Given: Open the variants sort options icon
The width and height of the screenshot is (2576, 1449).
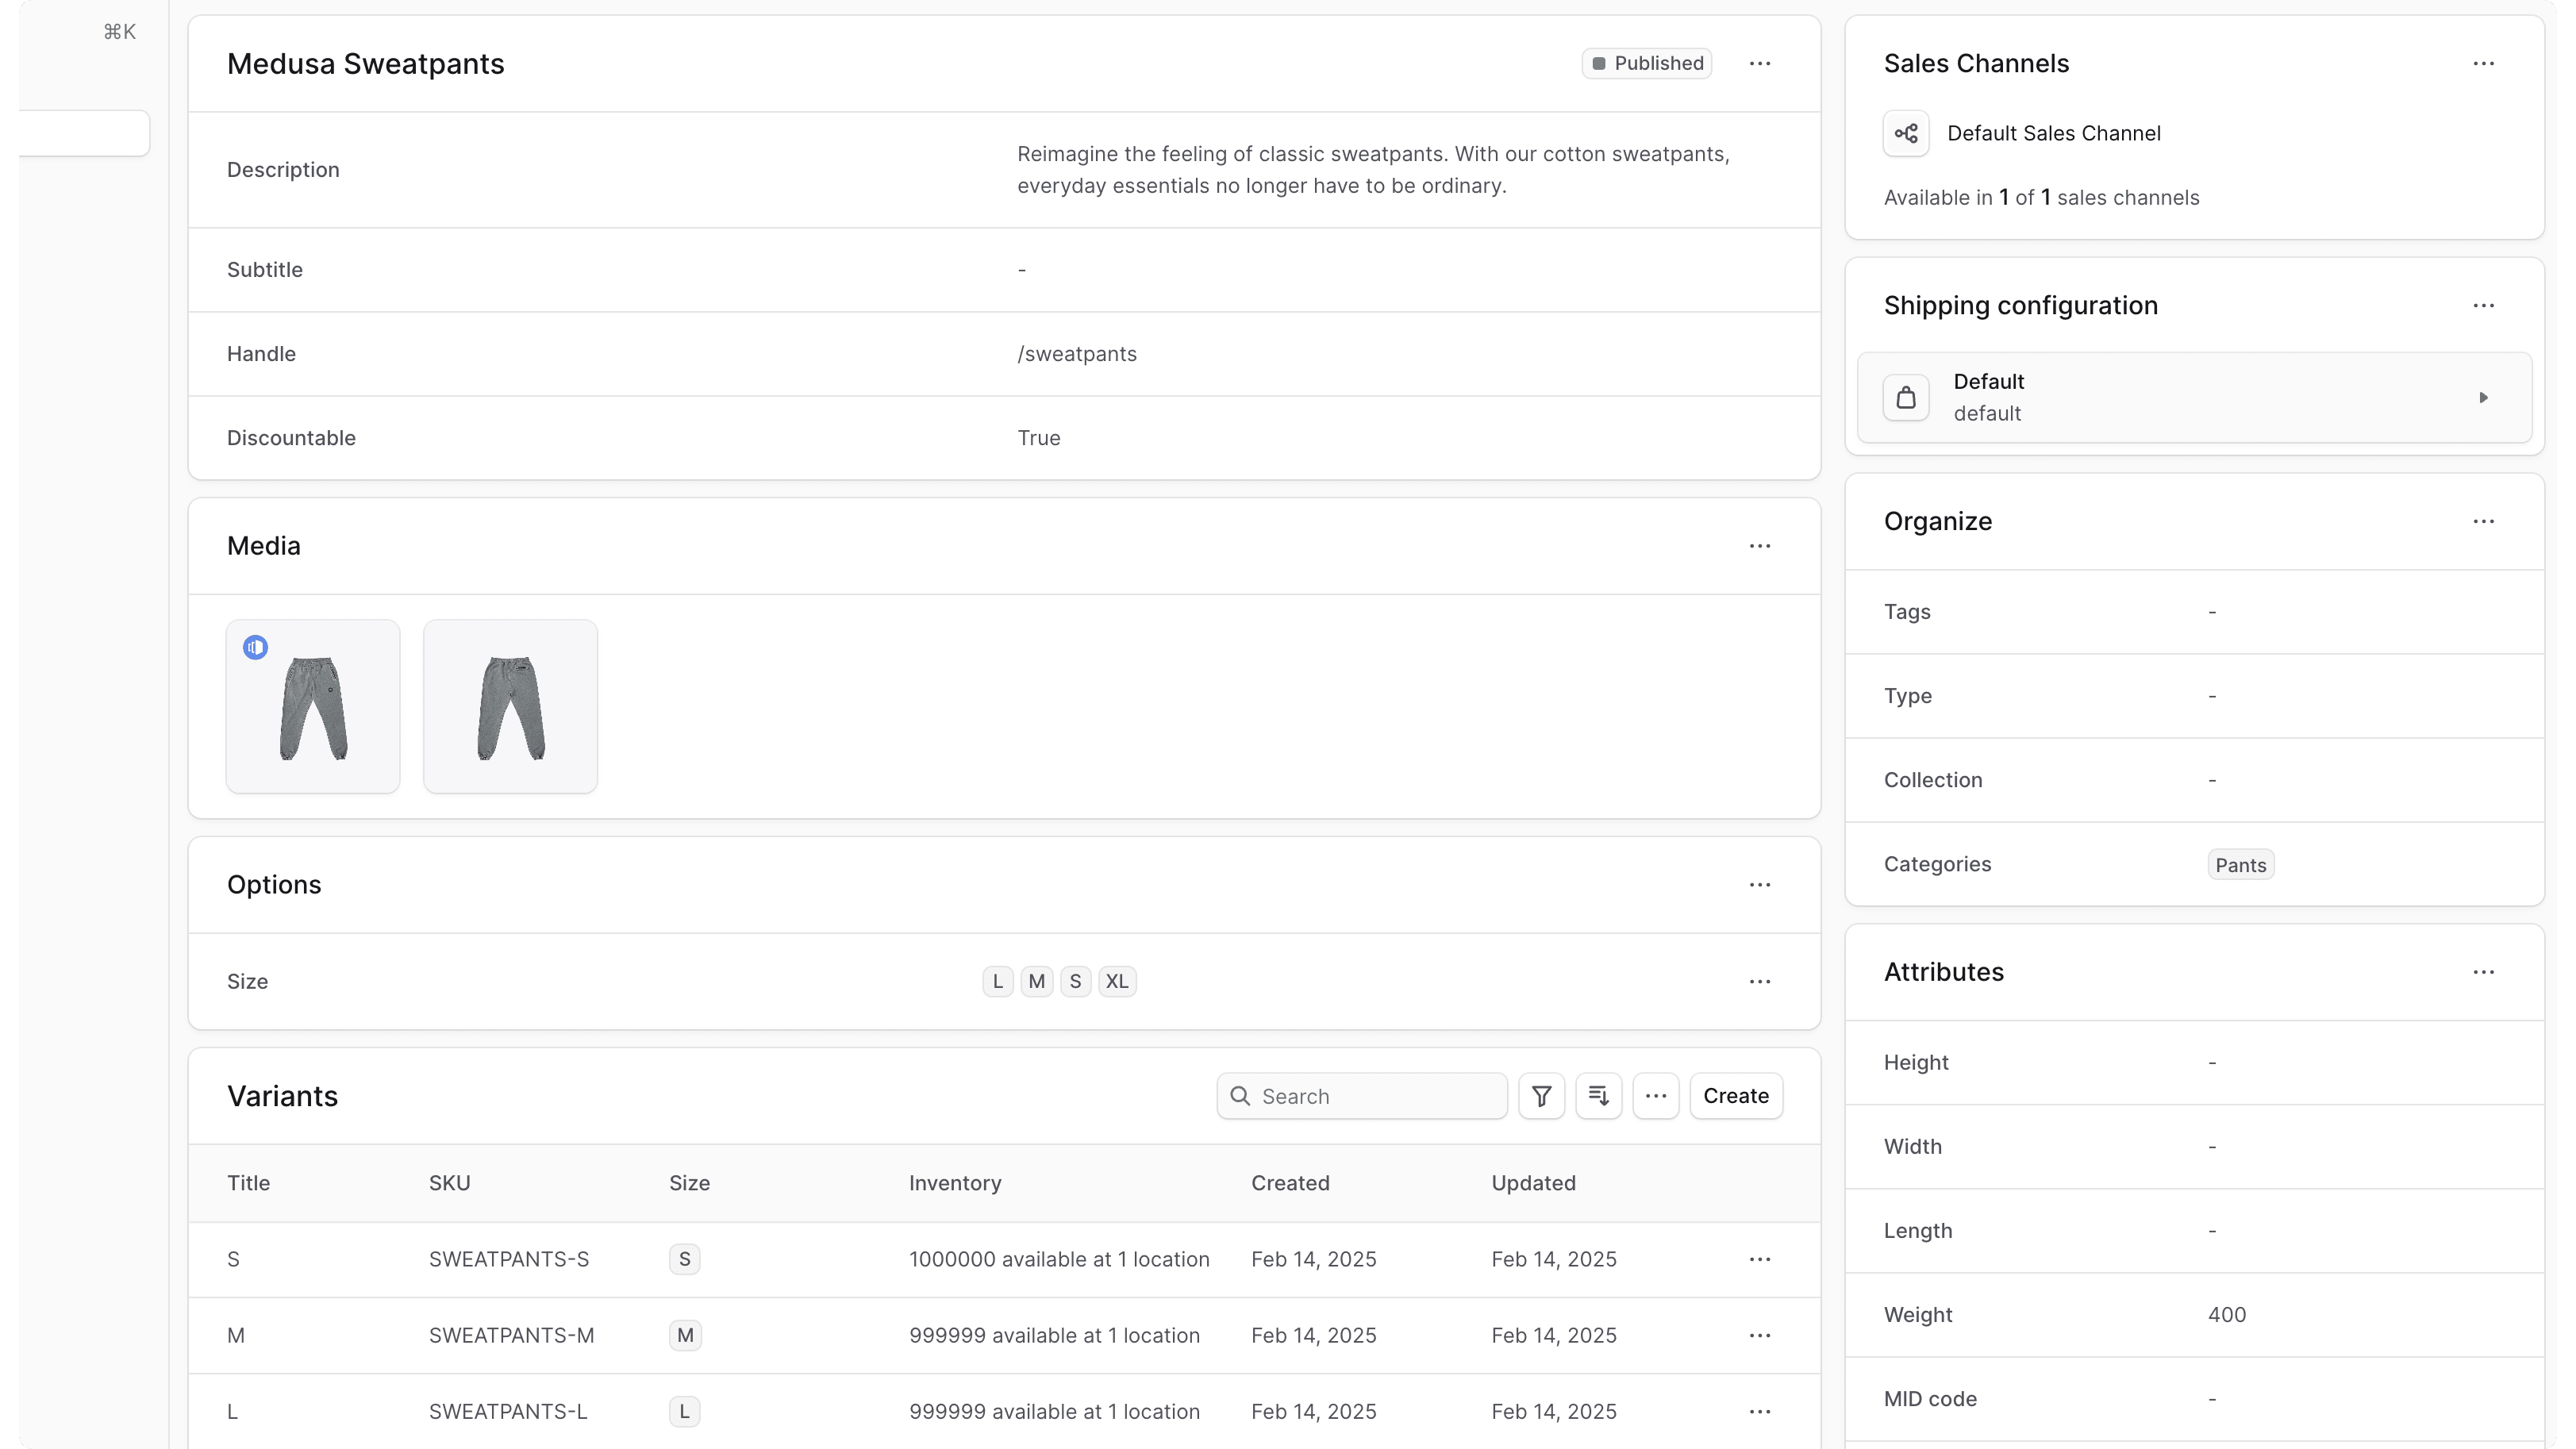Looking at the screenshot, I should click(1598, 1095).
